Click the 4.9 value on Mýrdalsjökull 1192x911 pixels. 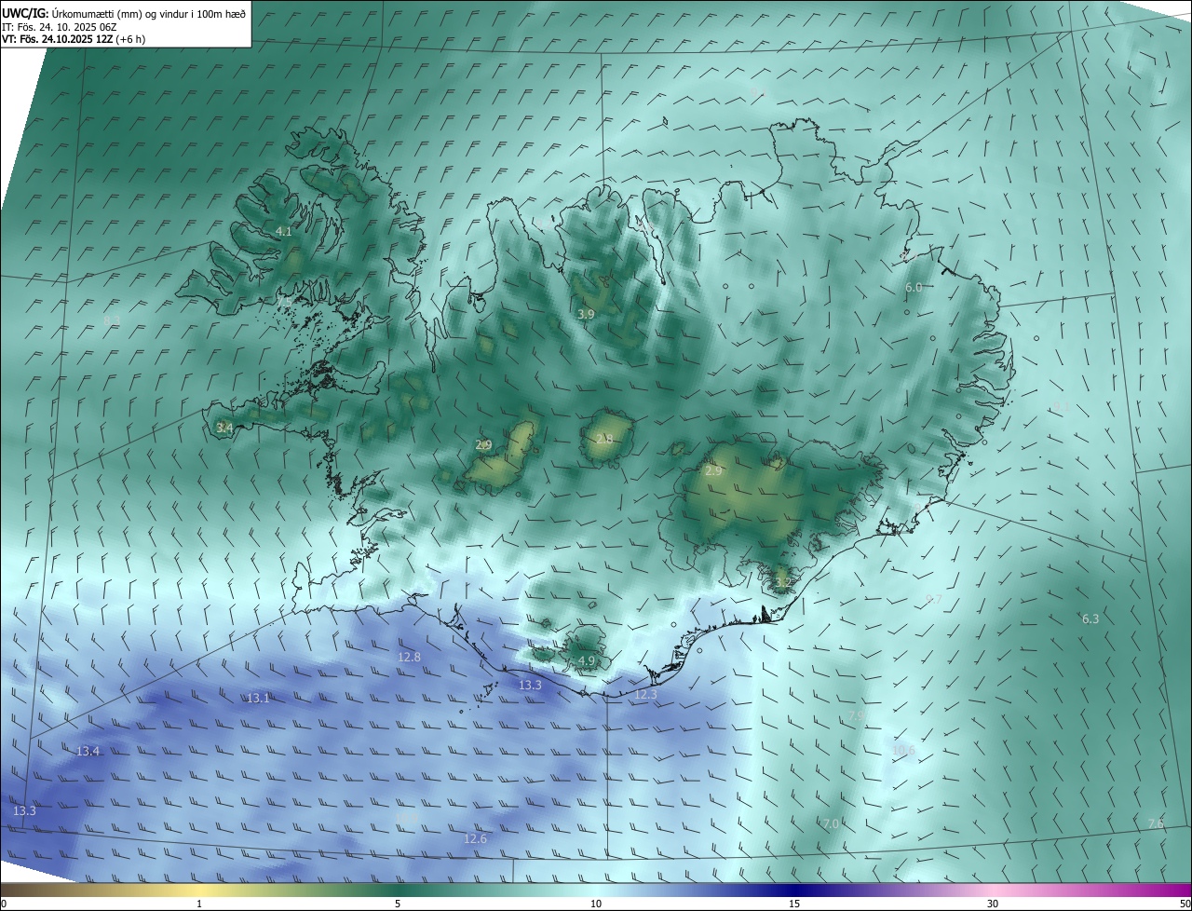(587, 660)
